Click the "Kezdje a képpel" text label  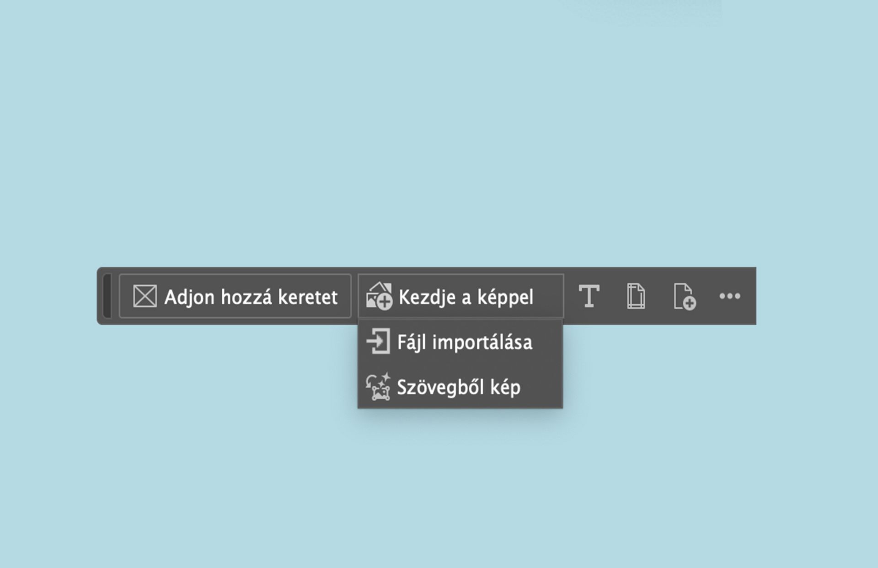click(x=466, y=297)
